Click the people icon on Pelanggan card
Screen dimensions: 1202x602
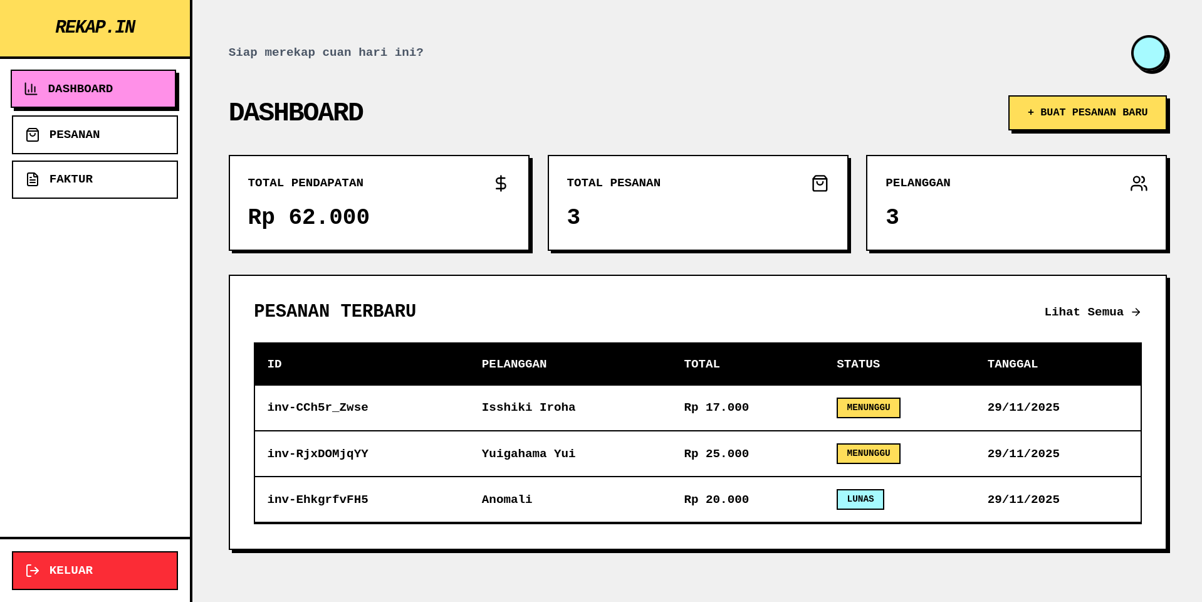pyautogui.click(x=1138, y=183)
